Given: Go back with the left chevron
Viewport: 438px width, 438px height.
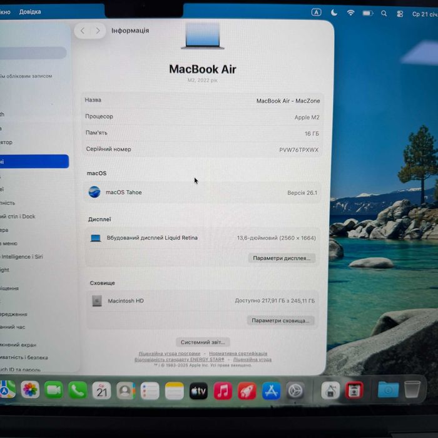Looking at the screenshot, I should click(x=83, y=31).
